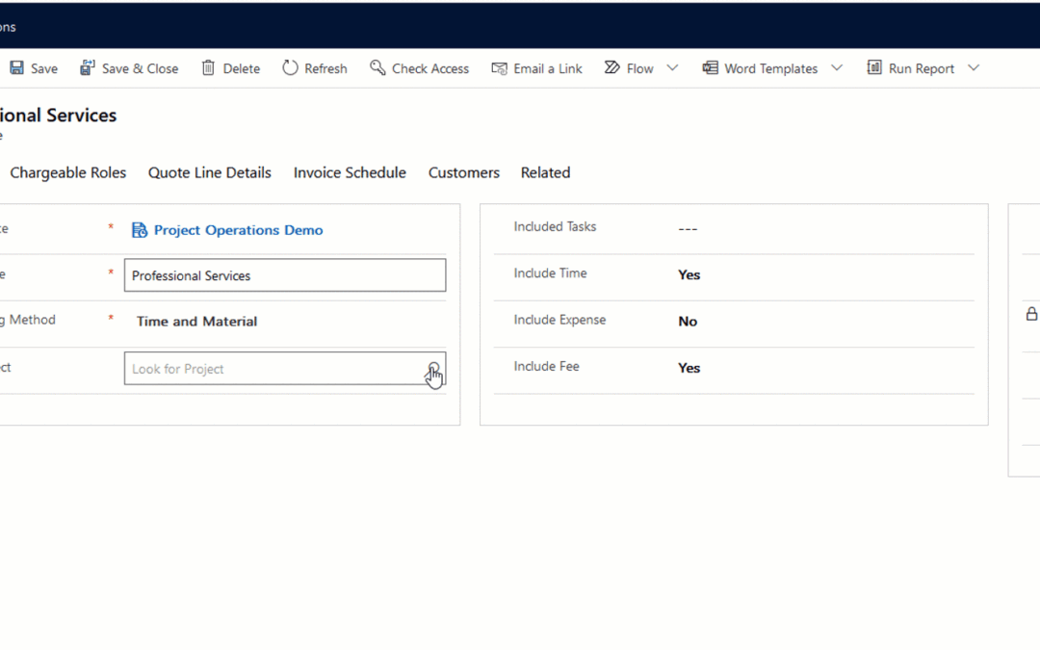Image resolution: width=1040 pixels, height=650 pixels.
Task: Click the Word Templates document icon
Action: coord(711,67)
